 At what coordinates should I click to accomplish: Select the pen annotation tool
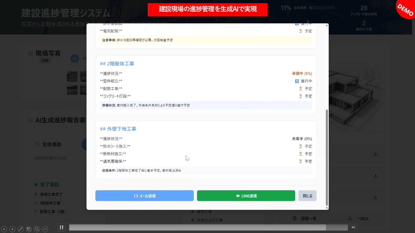click(x=20, y=229)
